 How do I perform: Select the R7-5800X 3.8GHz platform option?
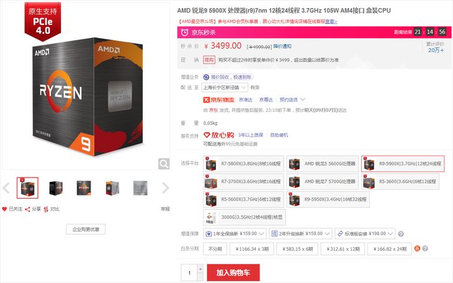coord(243,164)
